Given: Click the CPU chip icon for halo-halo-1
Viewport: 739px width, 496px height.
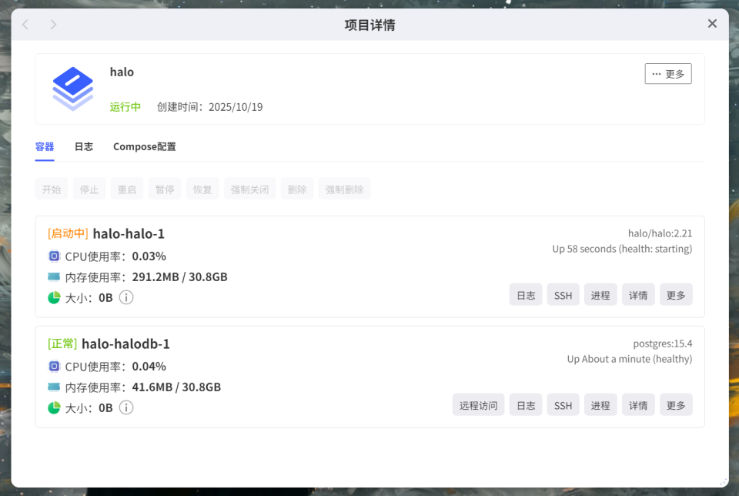Looking at the screenshot, I should (54, 256).
